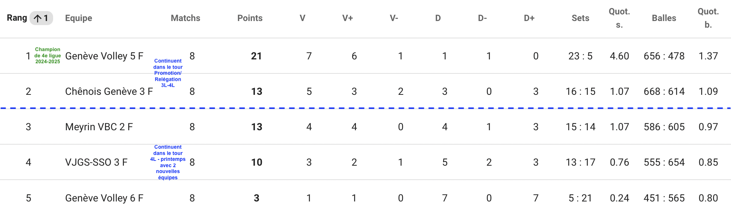Click the V column header
Viewport: 731px width, 214px height.
pyautogui.click(x=302, y=18)
